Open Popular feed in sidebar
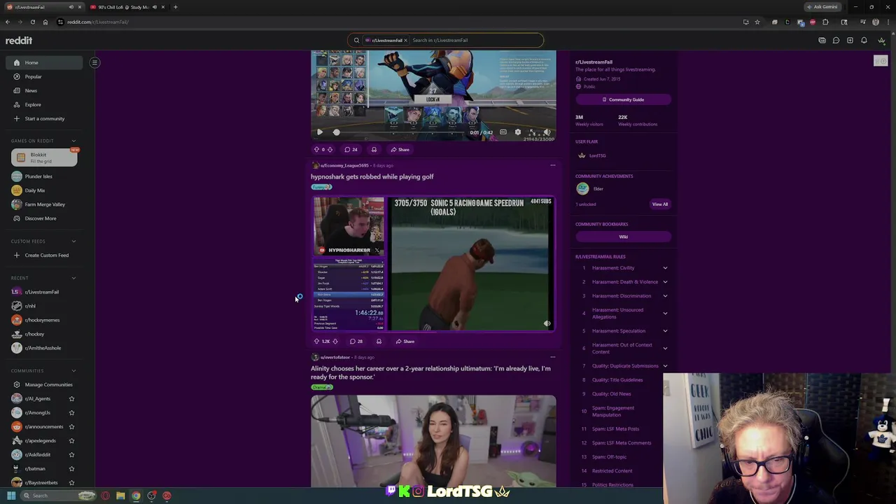 44,76
